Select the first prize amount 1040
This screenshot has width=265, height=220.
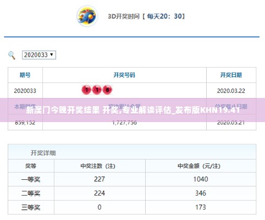201,179
